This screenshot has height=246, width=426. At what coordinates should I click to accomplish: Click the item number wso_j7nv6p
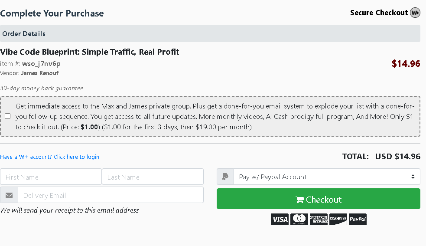(x=41, y=64)
